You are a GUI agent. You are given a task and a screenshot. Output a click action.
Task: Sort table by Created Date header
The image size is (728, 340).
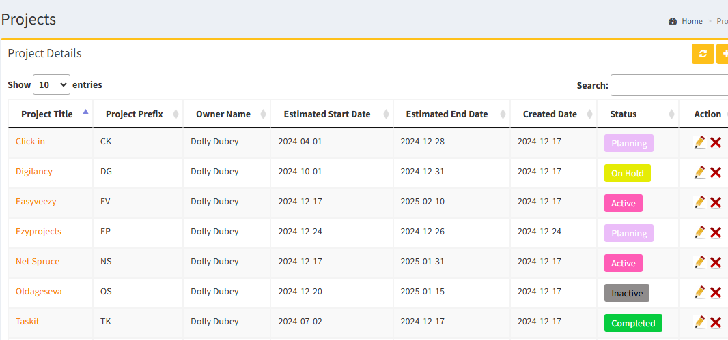click(550, 114)
